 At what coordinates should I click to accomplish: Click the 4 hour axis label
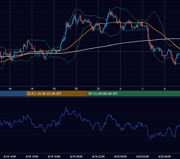click(x=165, y=89)
